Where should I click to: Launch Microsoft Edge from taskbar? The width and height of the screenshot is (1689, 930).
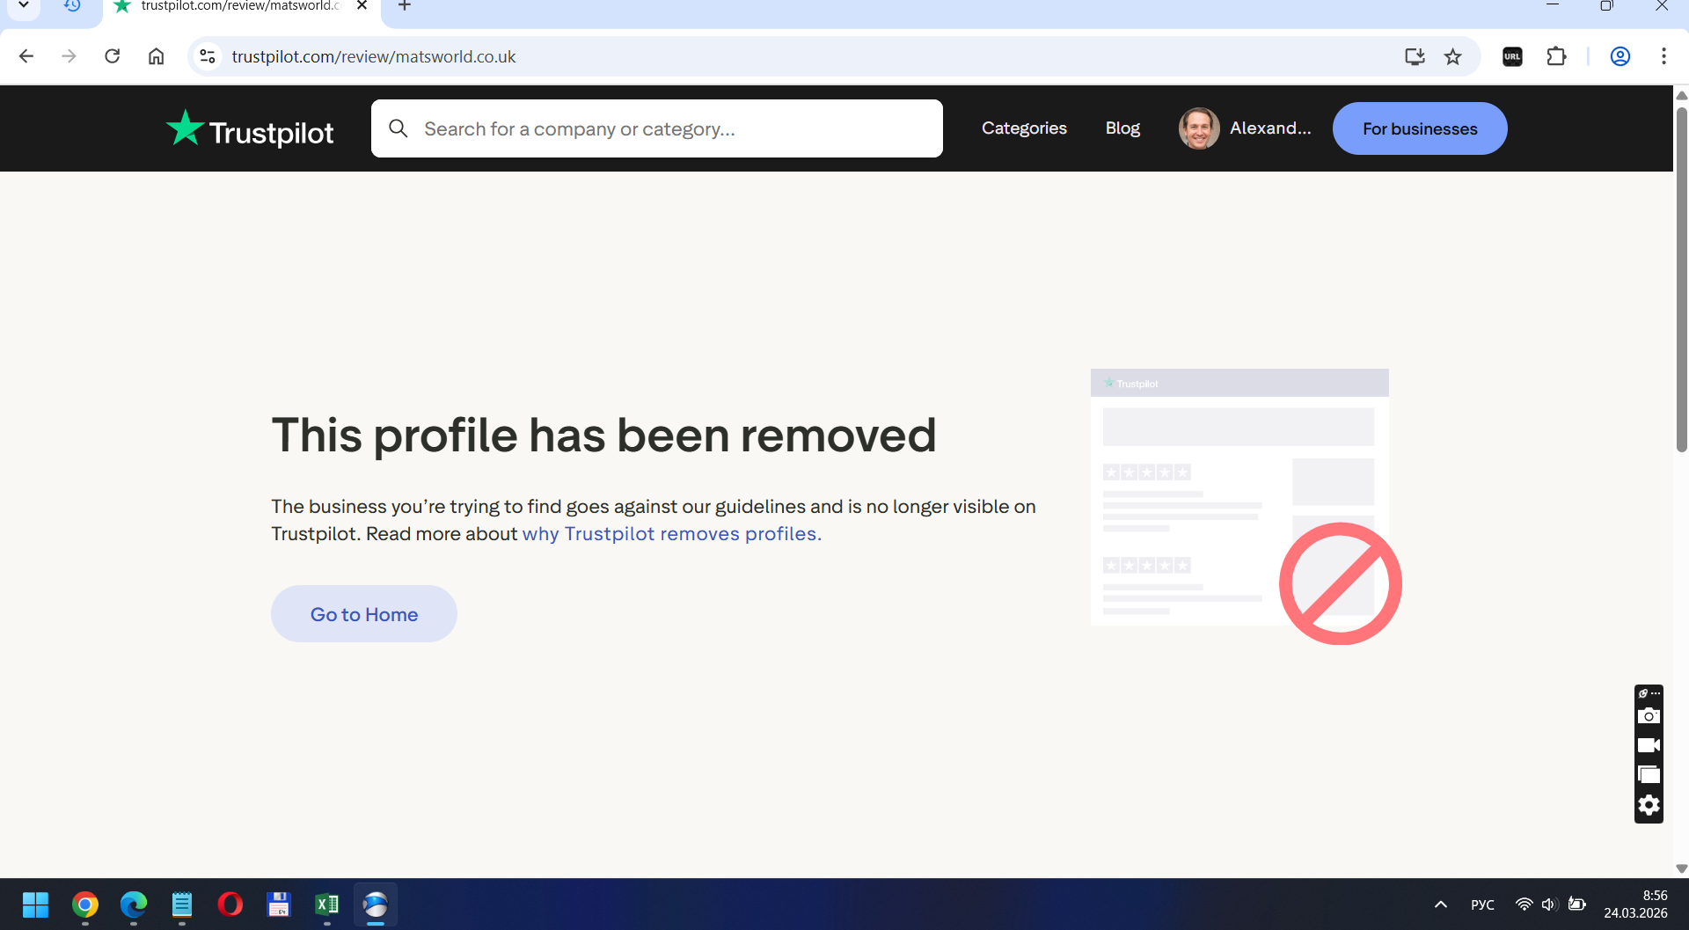pos(134,904)
